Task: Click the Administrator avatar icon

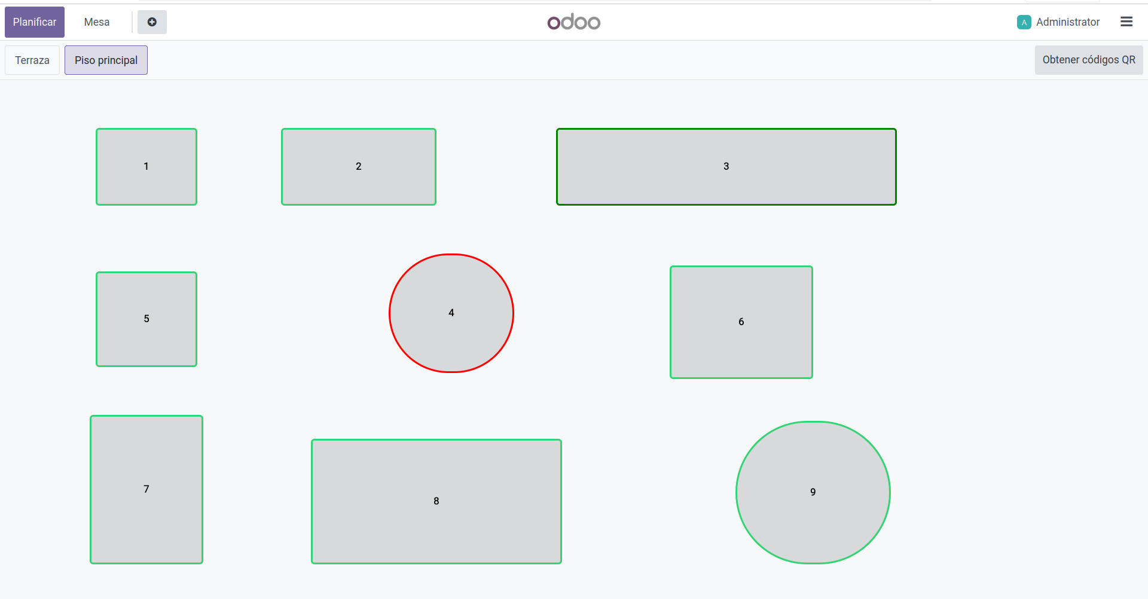Action: coord(1024,22)
